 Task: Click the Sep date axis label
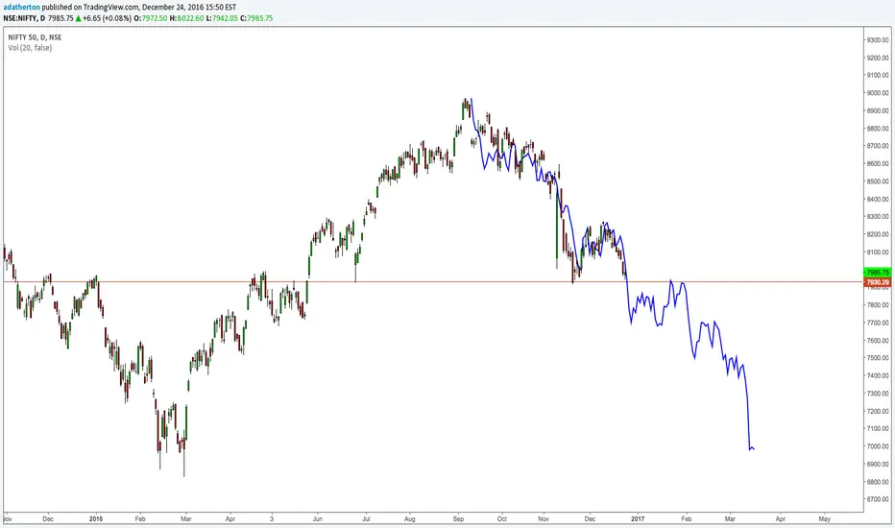point(458,518)
